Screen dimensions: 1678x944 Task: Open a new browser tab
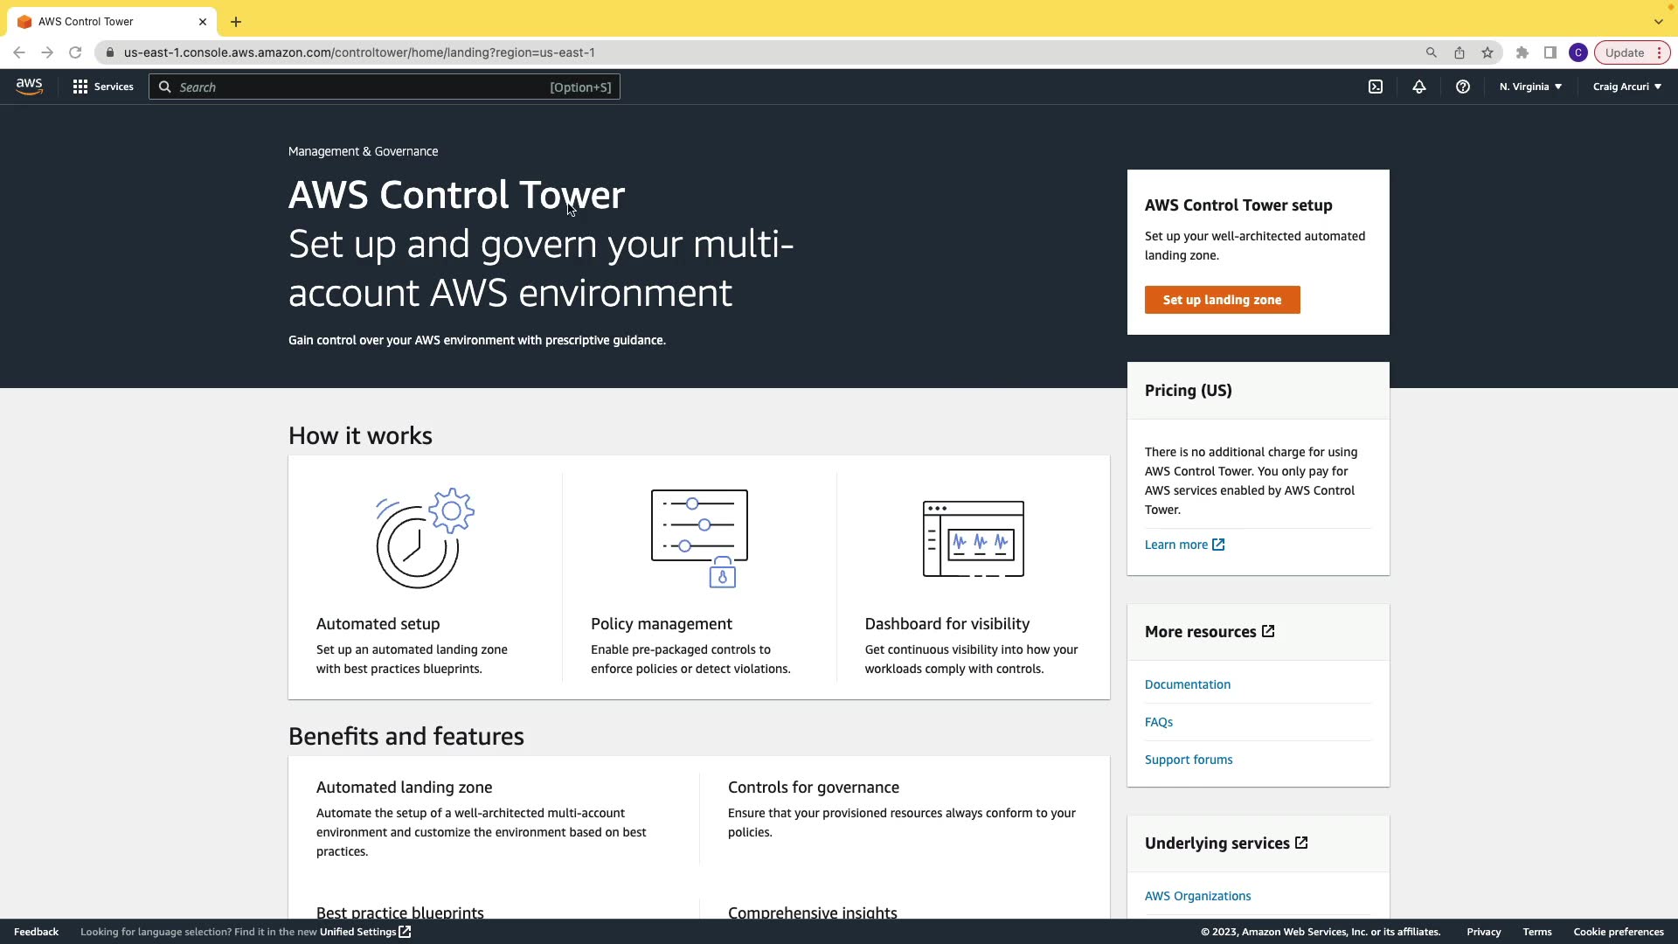(x=236, y=22)
